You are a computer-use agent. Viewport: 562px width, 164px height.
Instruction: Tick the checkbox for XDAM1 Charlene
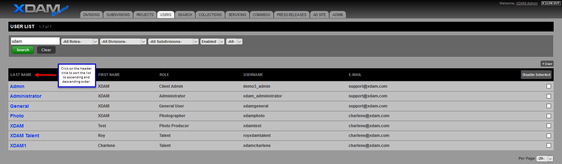(549, 146)
